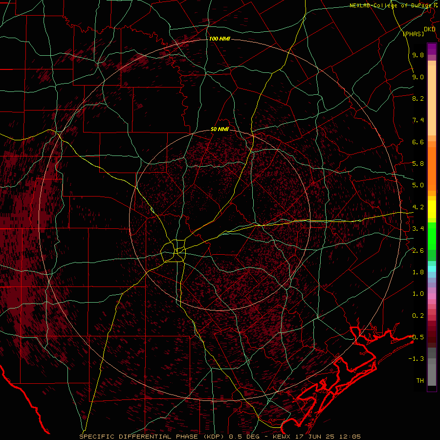Pick the gray segment at color bar bottom

[432, 368]
